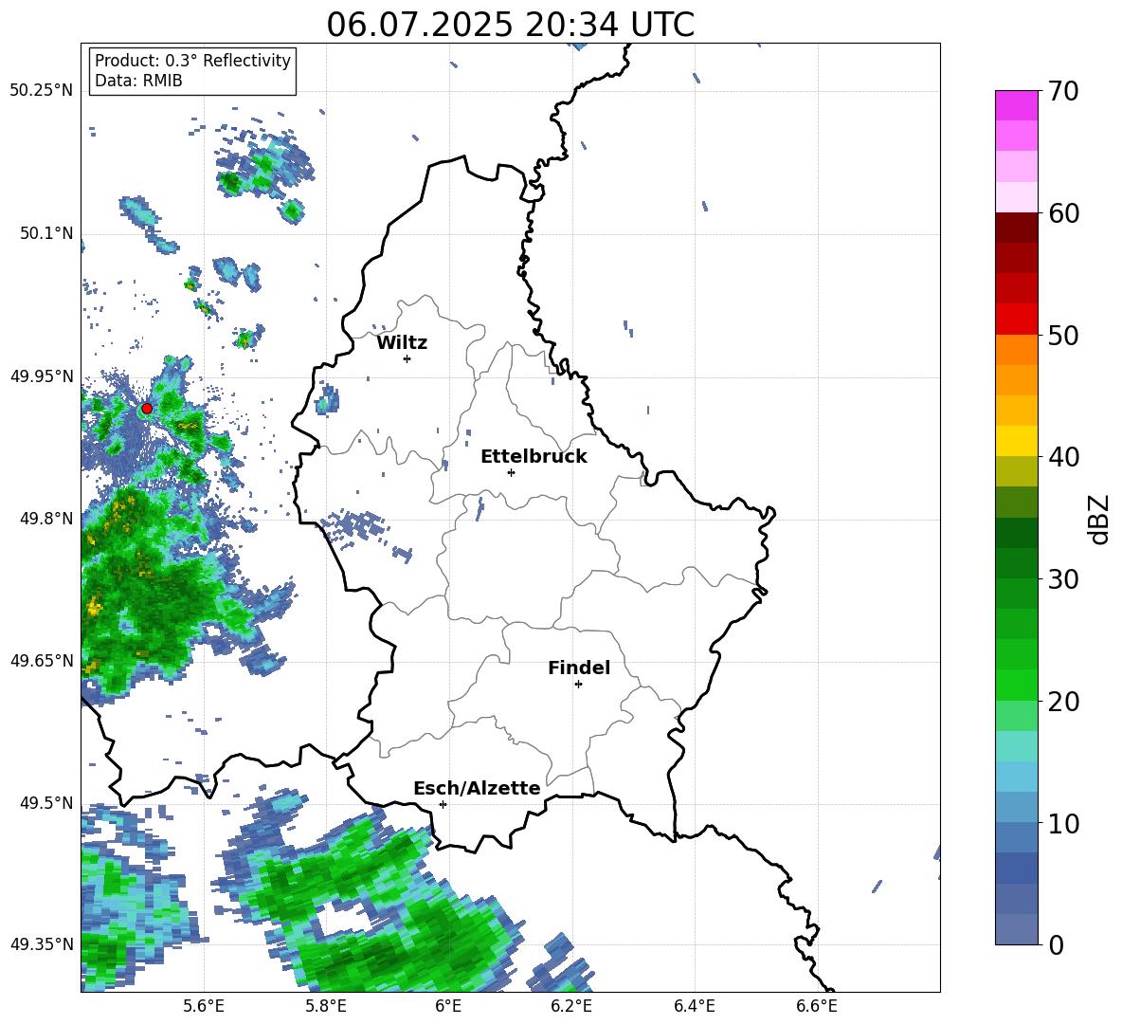Click the colorbar 60 tick label
The width and height of the screenshot is (1122, 1025).
pyautogui.click(x=1063, y=213)
